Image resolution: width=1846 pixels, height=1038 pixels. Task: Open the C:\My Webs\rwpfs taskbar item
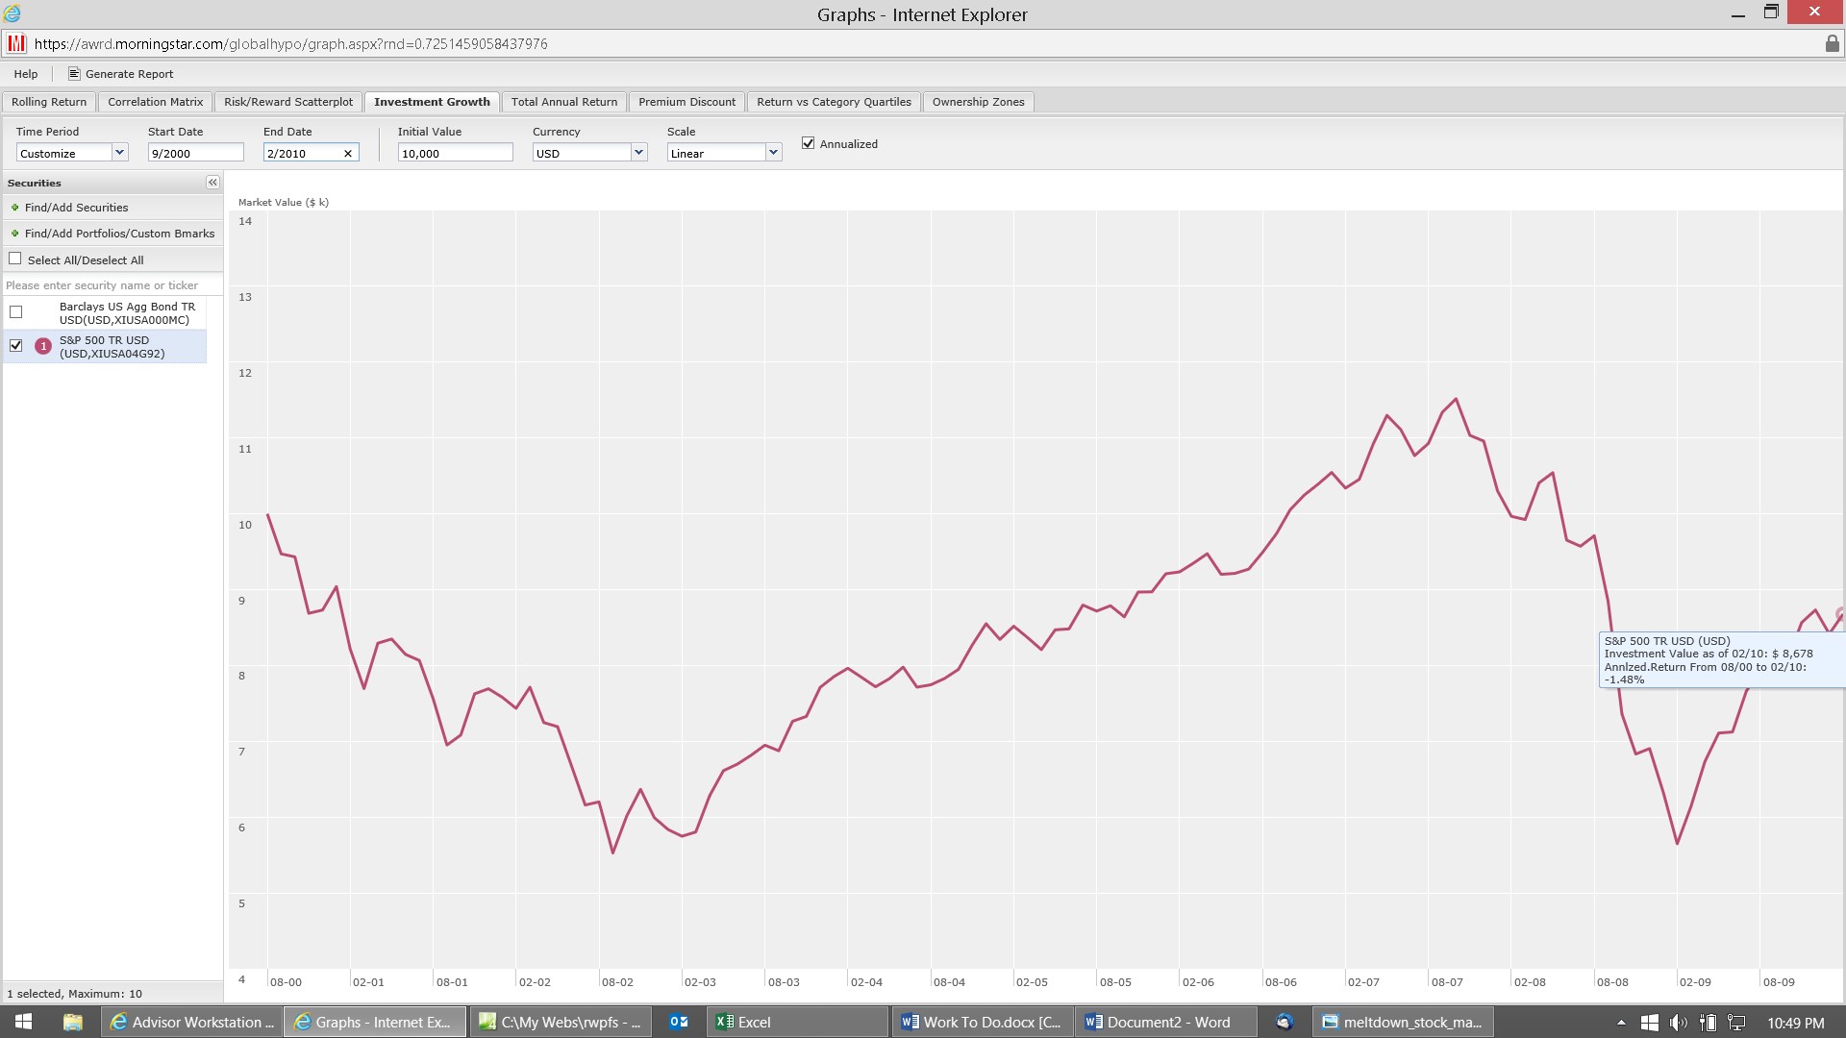pos(561,1022)
